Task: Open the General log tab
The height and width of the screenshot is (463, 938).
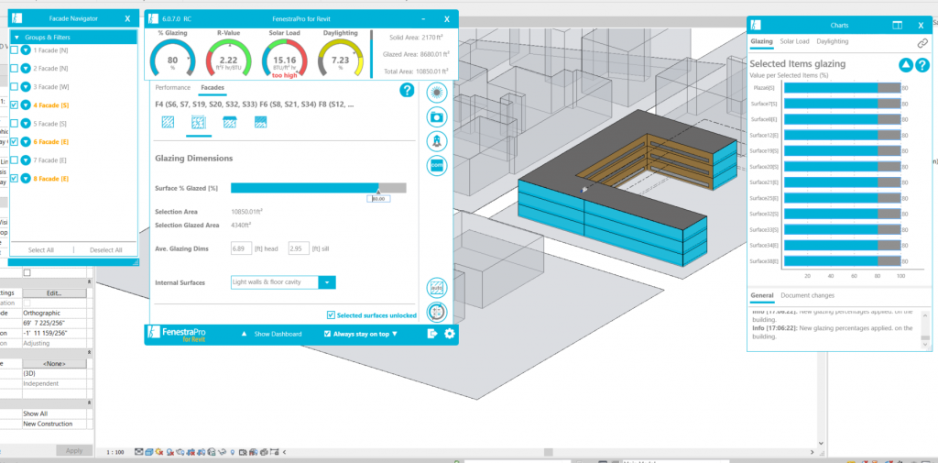Action: point(761,295)
